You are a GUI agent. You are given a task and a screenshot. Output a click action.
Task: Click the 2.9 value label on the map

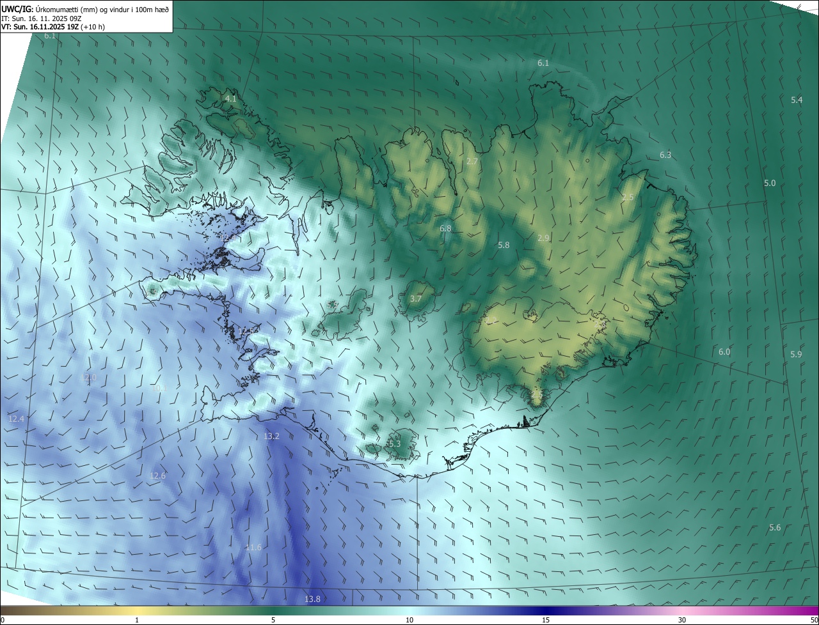(543, 238)
